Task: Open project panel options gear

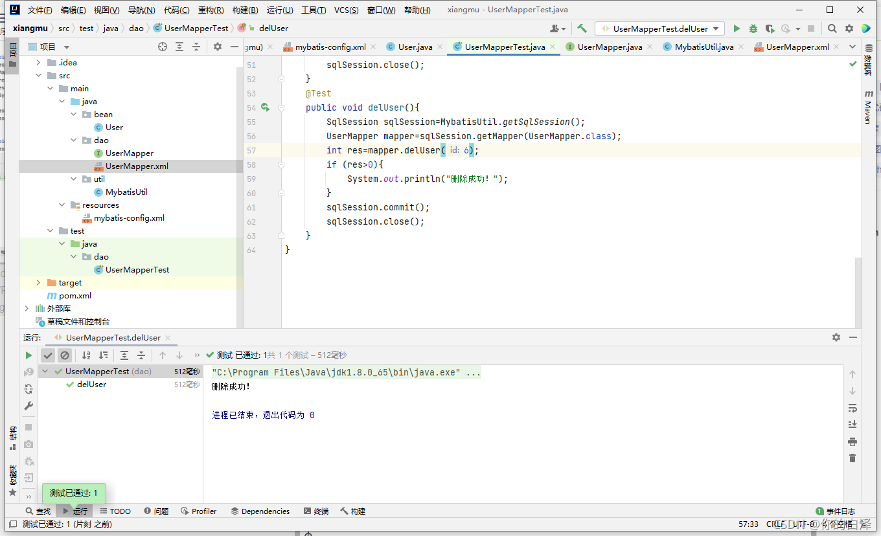Action: 218,47
